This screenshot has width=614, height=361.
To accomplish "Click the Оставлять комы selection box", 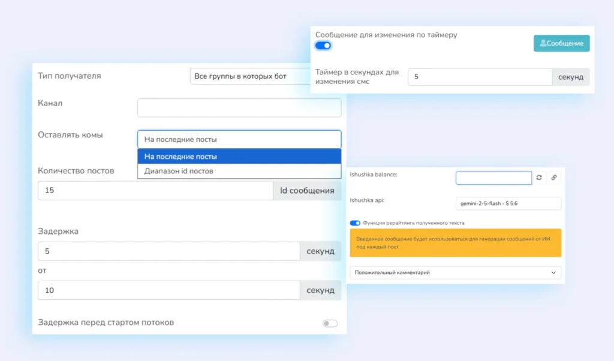I will click(x=239, y=139).
